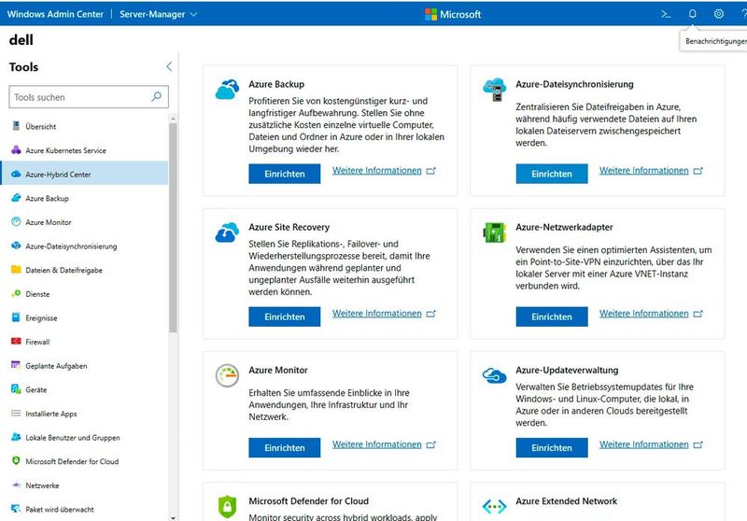Click the Dienste gear icon in sidebar

click(16, 293)
